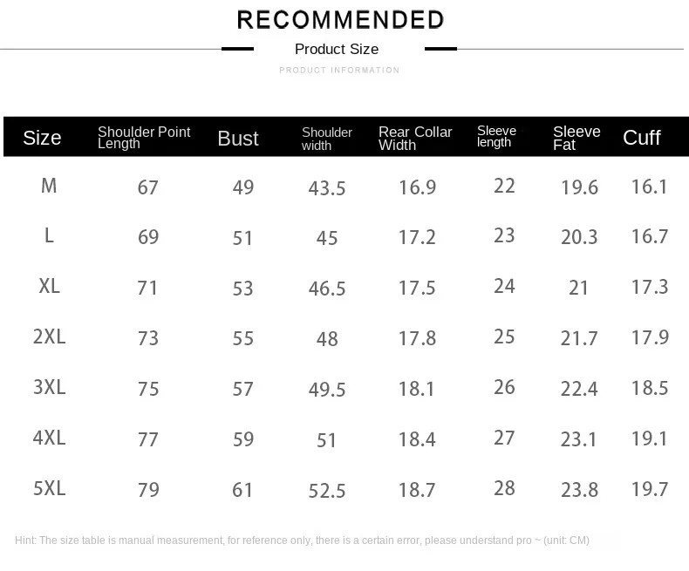Click the Shoulder width column header
This screenshot has width=689, height=571.
click(x=327, y=139)
